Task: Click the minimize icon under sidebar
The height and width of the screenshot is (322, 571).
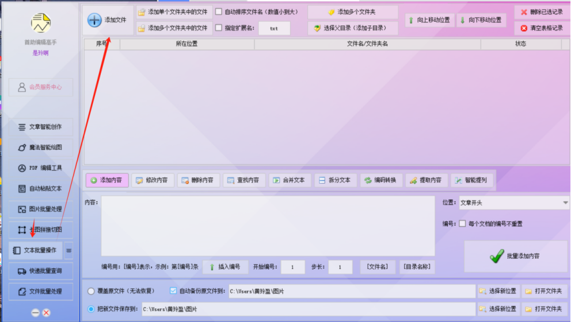Action: [x=35, y=313]
